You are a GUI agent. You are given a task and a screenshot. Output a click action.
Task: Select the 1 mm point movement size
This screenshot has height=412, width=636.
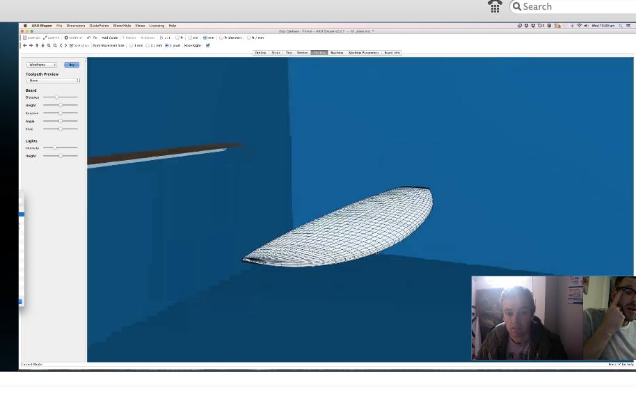click(x=132, y=45)
